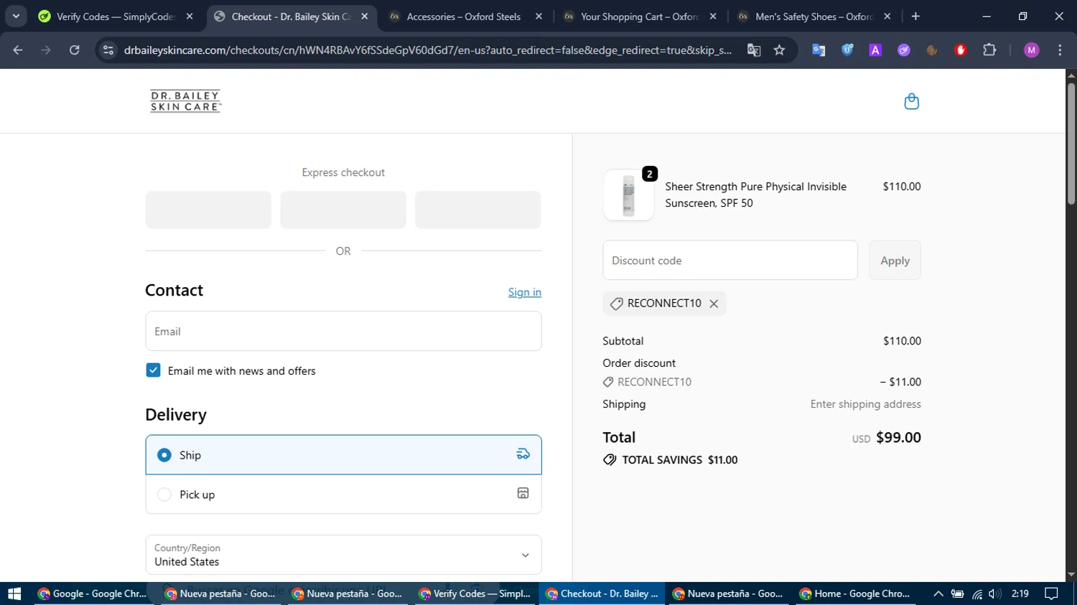The height and width of the screenshot is (605, 1077).
Task: Close the Verify Codes tab
Action: [190, 17]
